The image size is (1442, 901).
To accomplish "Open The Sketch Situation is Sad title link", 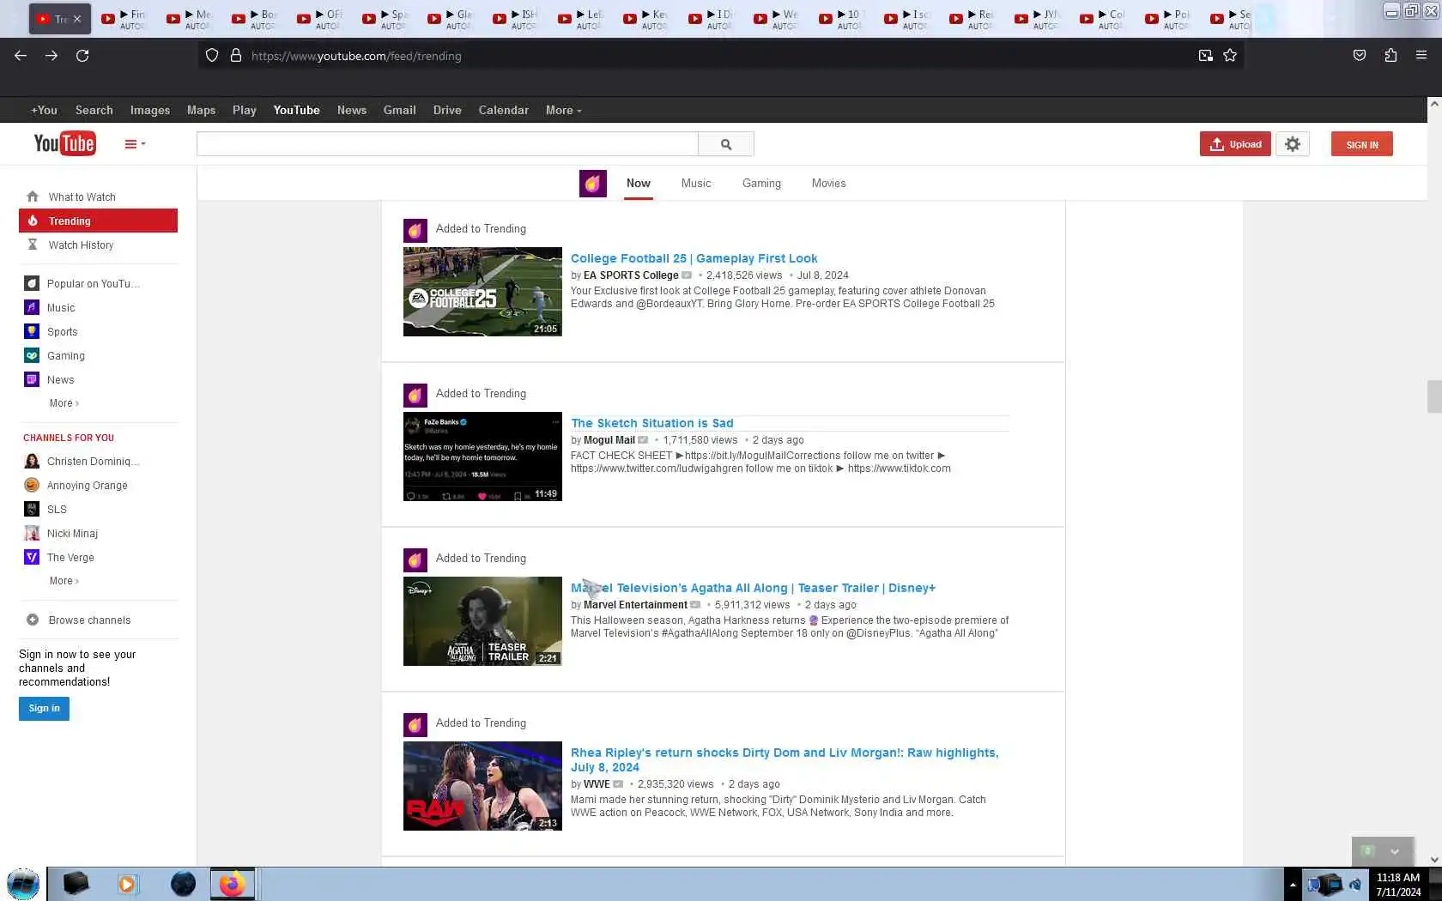I will pos(651,423).
